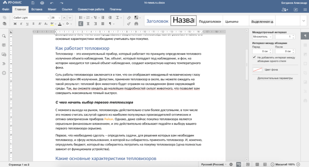Open the about info sidebar icon

click(4, 73)
